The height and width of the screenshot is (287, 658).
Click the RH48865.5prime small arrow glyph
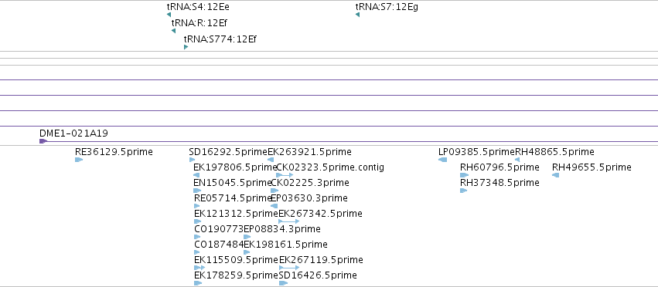(x=517, y=160)
